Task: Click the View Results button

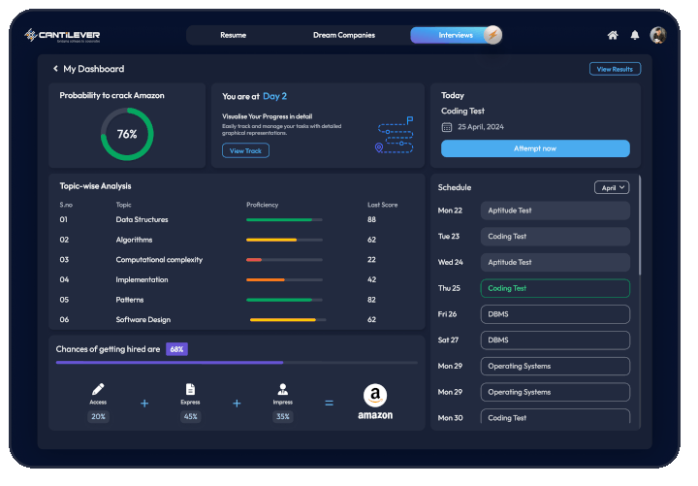Action: (x=615, y=69)
